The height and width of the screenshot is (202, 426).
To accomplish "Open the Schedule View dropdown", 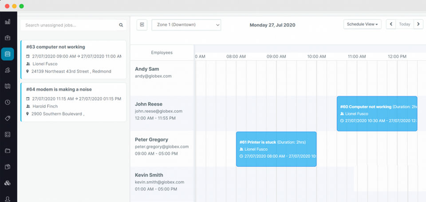I will coord(363,24).
